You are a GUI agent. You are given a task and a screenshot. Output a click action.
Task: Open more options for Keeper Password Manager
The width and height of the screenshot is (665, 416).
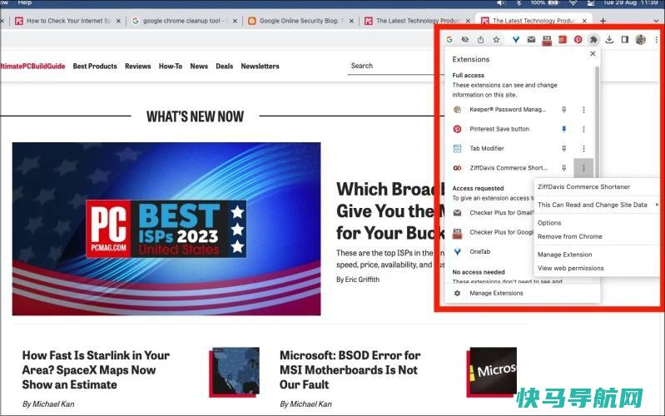[x=583, y=109]
